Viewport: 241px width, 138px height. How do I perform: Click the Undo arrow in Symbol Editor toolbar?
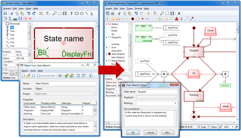[29, 13]
